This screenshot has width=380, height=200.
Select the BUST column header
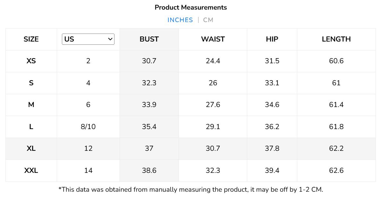[149, 39]
